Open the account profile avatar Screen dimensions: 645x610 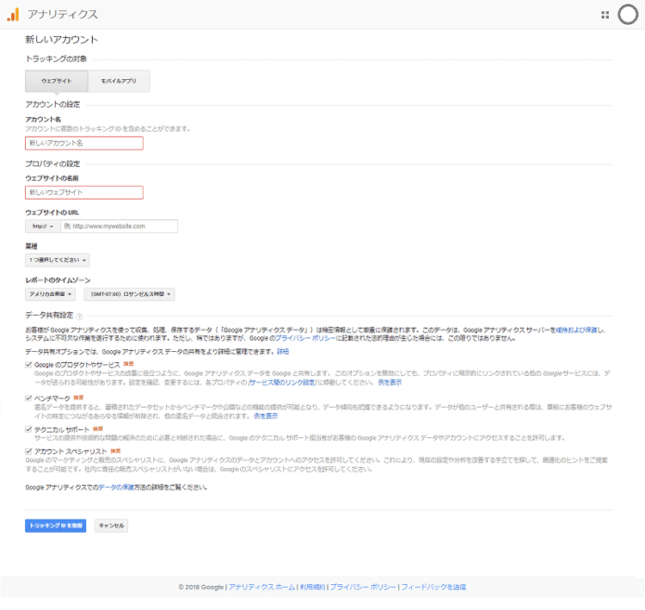click(628, 15)
